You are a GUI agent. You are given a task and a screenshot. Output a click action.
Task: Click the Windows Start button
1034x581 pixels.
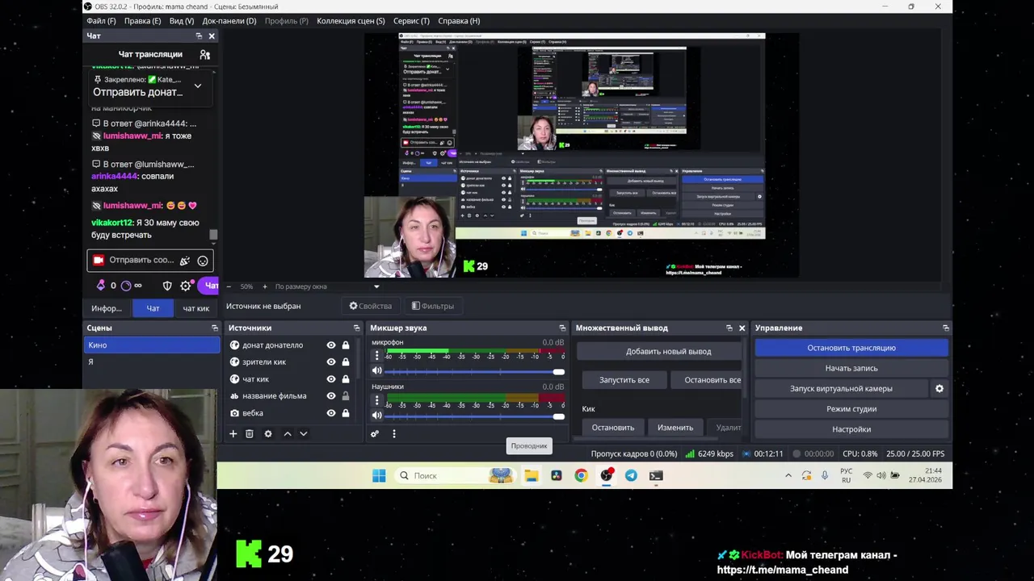pos(379,475)
